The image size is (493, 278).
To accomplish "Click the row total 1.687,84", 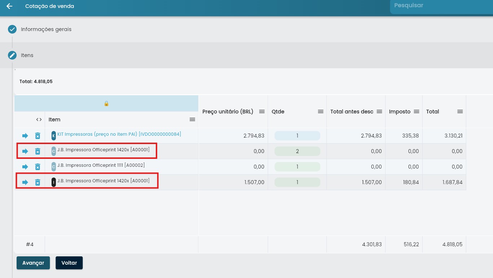I will (x=453, y=182).
